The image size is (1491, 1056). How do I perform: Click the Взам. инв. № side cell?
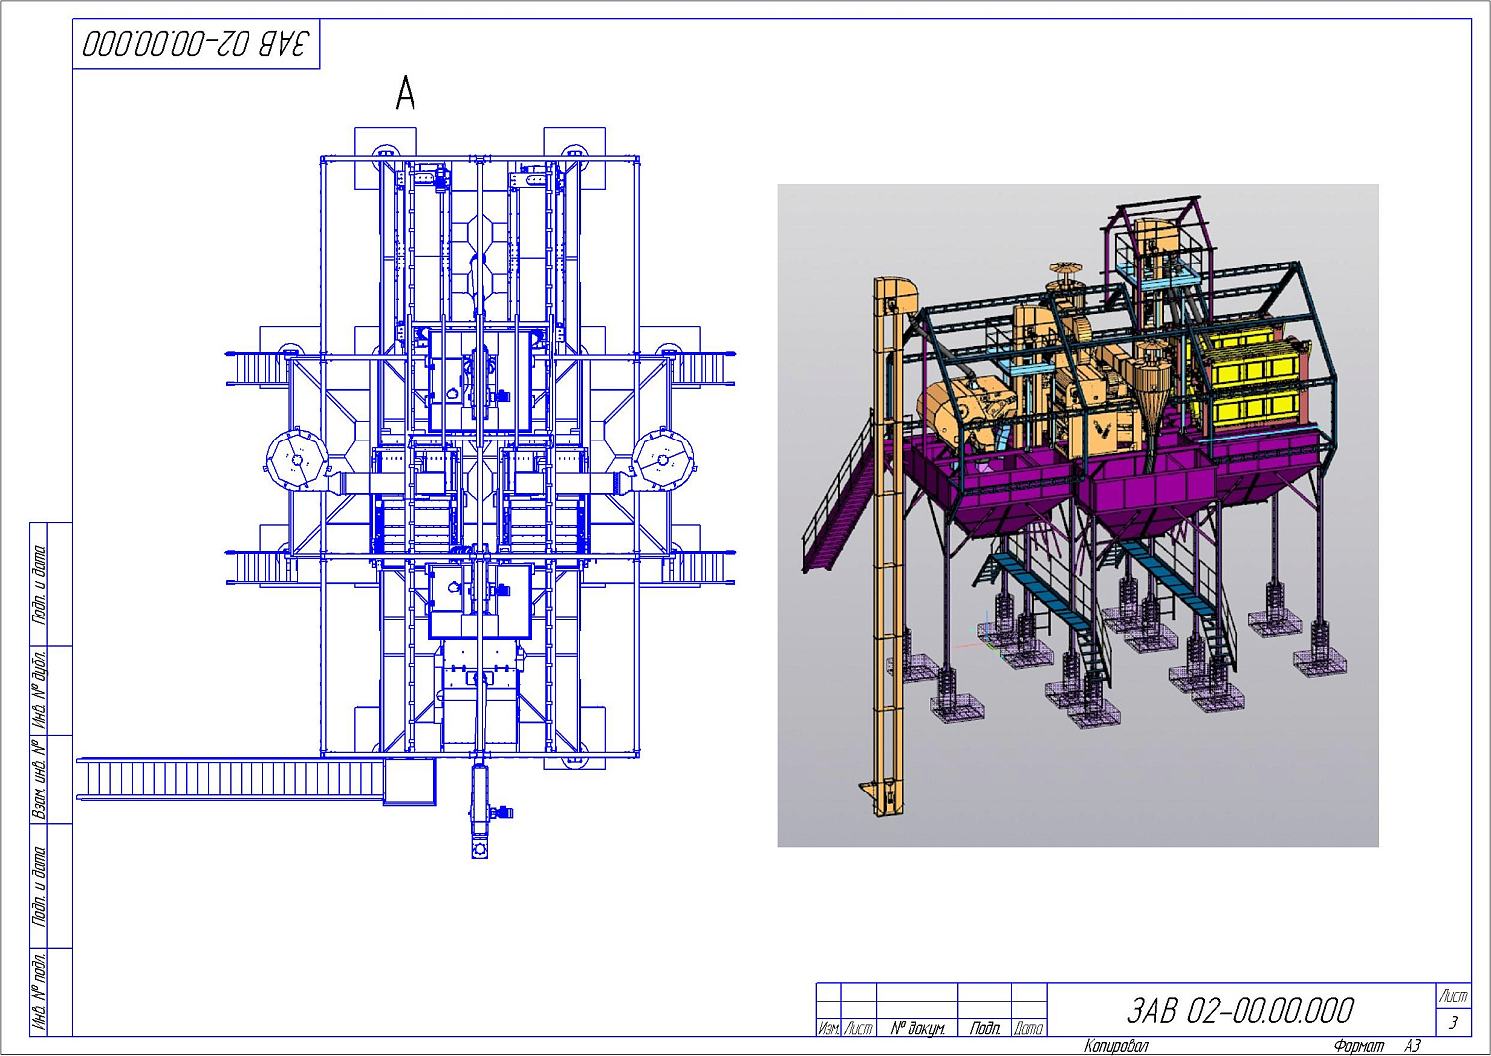[40, 779]
